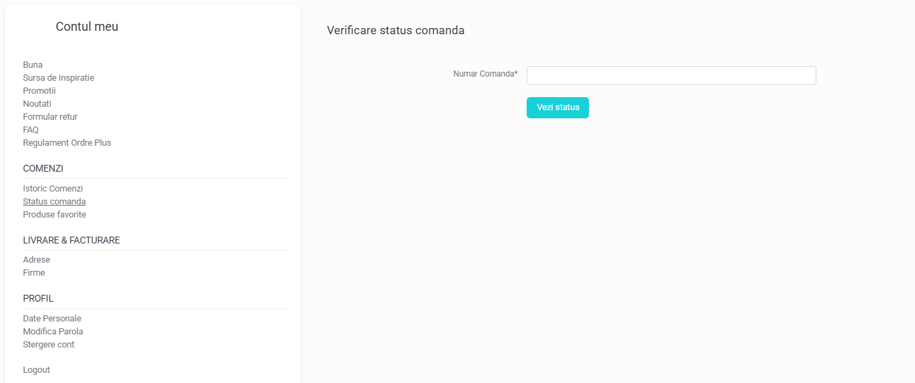Click the Verificare status comanda title
This screenshot has height=383, width=915.
click(x=395, y=31)
